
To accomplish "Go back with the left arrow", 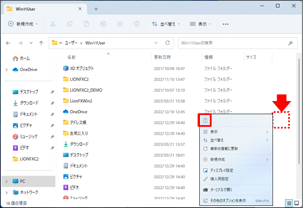I will (x=8, y=43).
